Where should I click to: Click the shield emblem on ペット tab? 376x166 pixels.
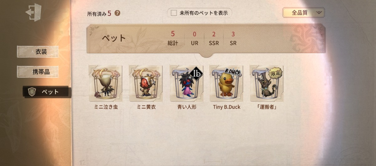tap(32, 92)
